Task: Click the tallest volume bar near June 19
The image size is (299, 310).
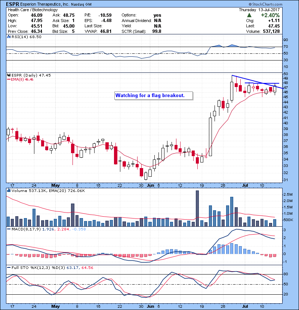Action: (x=197, y=208)
